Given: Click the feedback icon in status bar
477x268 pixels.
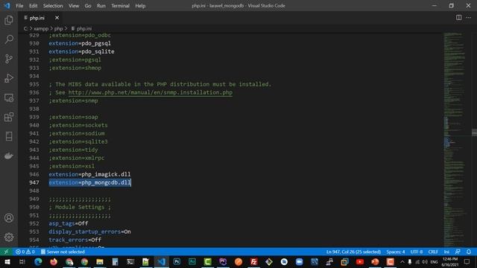Looking at the screenshot, I should (x=458, y=252).
